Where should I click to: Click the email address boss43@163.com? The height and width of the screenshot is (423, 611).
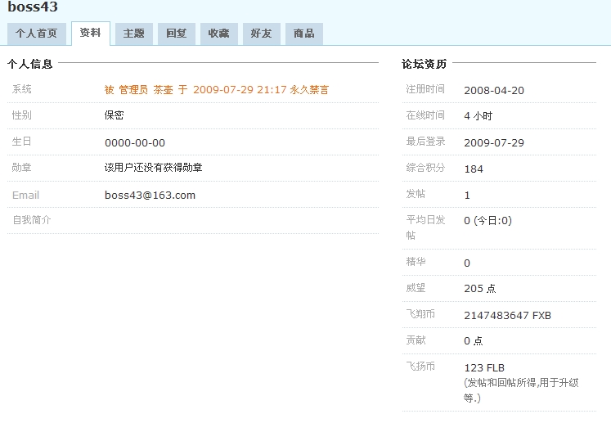tap(150, 196)
